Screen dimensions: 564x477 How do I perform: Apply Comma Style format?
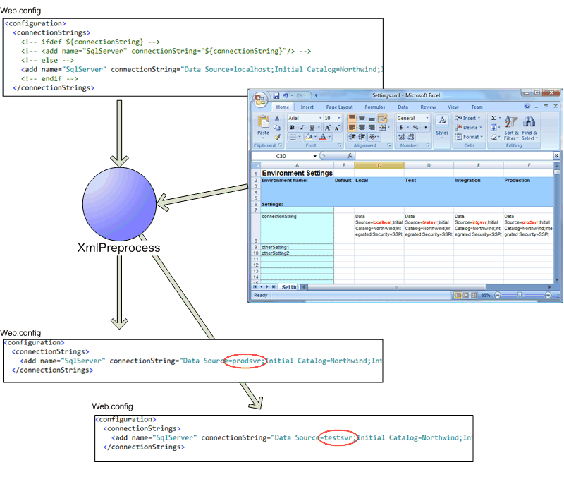[426, 128]
